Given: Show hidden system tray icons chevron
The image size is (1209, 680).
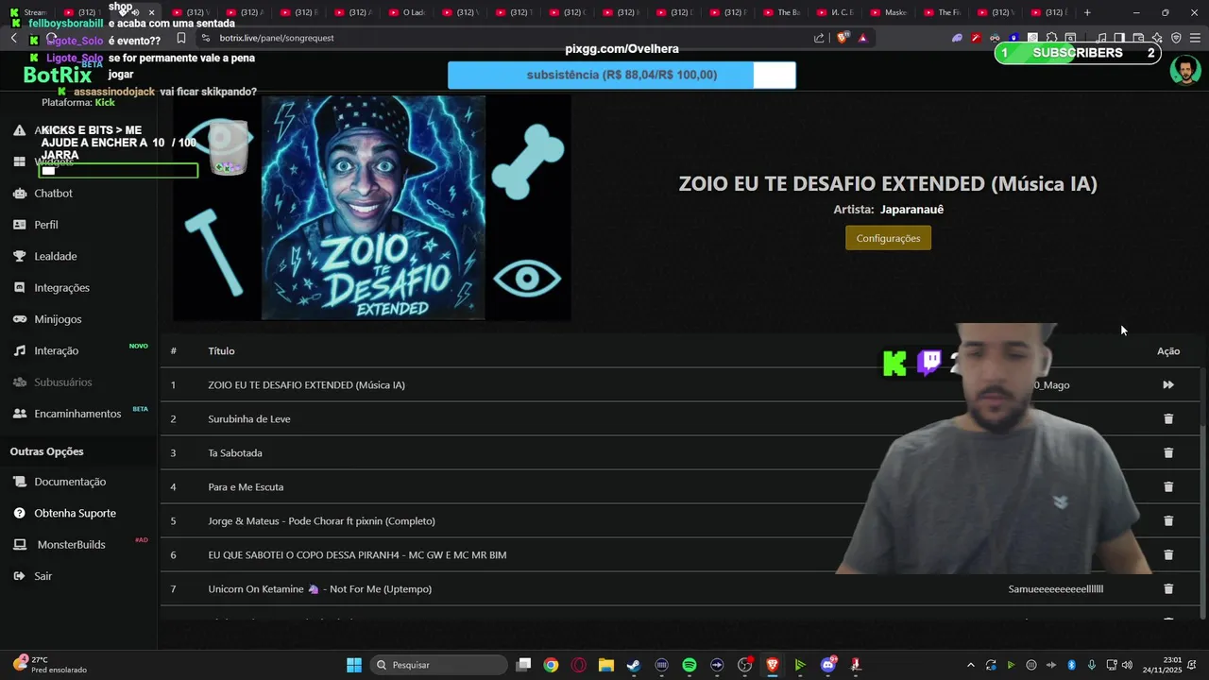Looking at the screenshot, I should [x=970, y=665].
